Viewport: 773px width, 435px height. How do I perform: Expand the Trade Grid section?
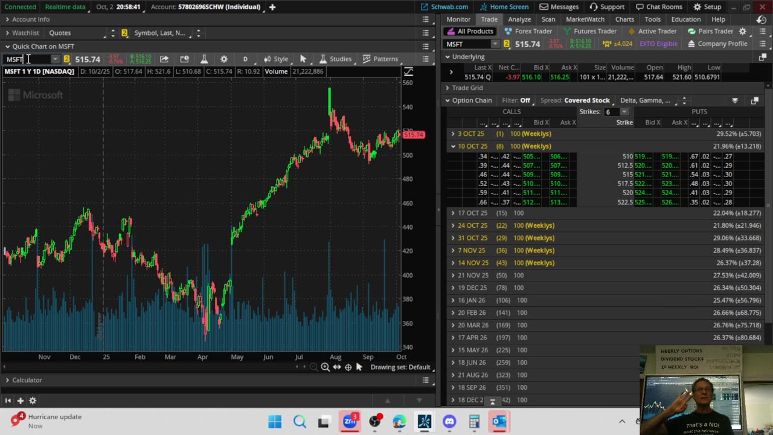[x=447, y=88]
